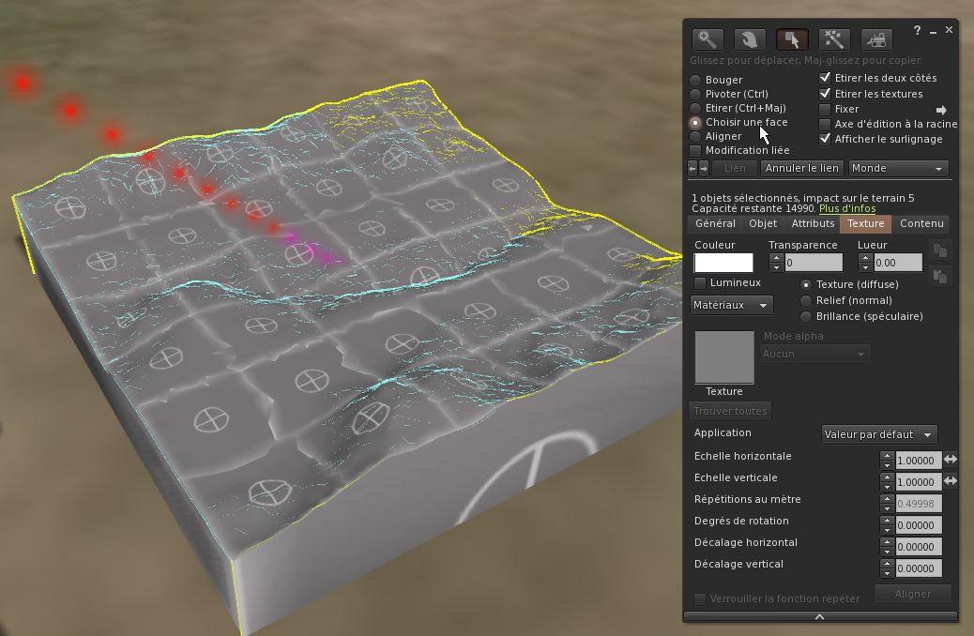Screen dimensions: 974x636
Task: Tick the Lumineux checkbox
Action: pyautogui.click(x=700, y=282)
